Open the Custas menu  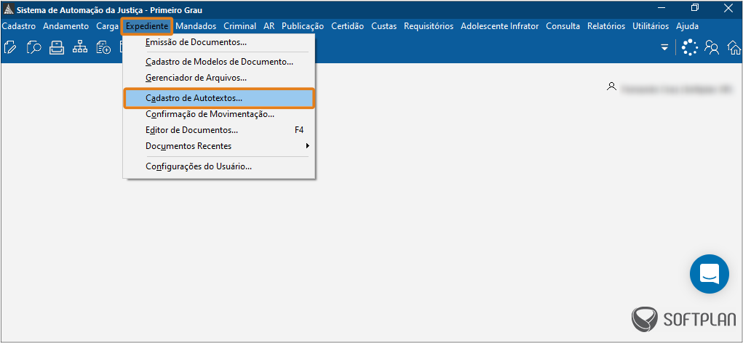click(384, 26)
